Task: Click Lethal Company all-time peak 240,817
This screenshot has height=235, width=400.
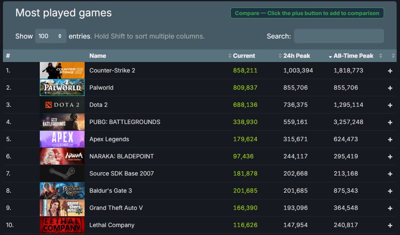Action: click(x=346, y=225)
